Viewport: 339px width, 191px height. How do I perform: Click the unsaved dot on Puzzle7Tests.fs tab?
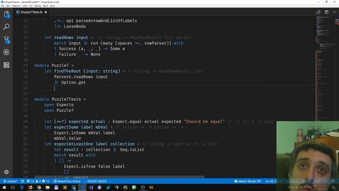coord(46,12)
